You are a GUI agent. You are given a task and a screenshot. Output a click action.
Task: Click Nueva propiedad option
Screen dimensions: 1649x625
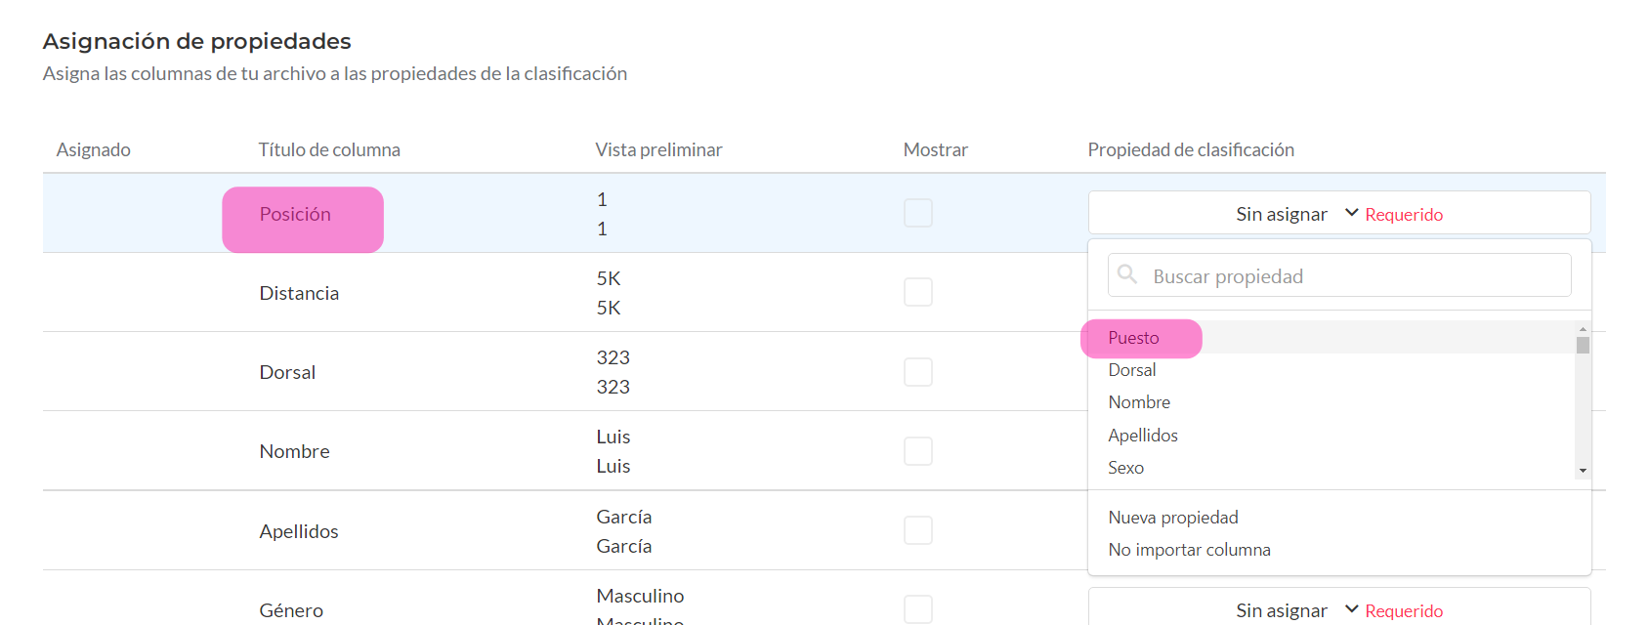point(1173,518)
